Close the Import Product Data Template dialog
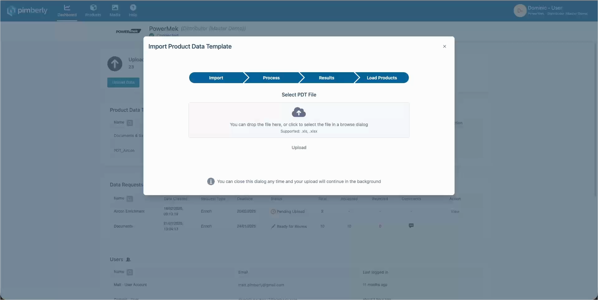 [x=444, y=46]
